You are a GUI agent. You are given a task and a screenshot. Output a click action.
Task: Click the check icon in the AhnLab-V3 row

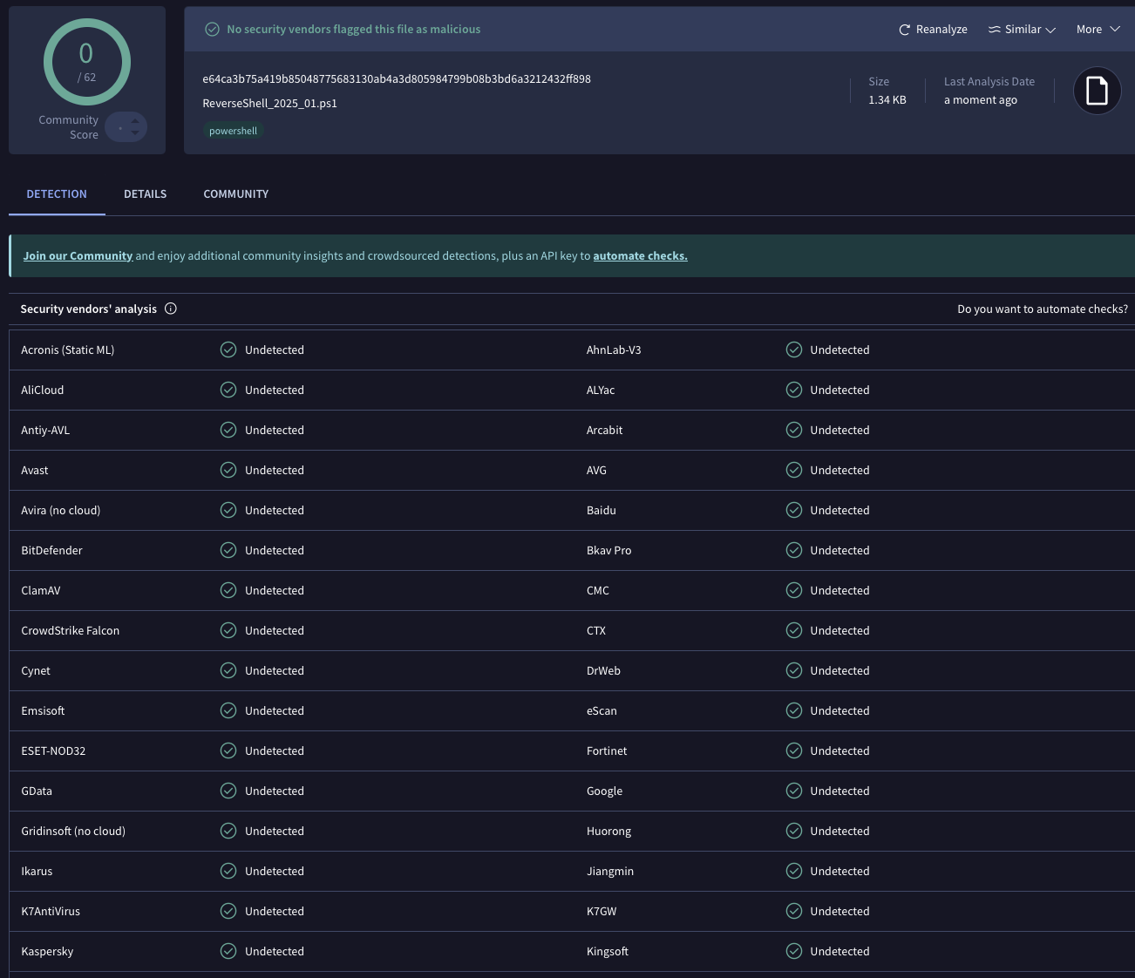[x=794, y=350]
